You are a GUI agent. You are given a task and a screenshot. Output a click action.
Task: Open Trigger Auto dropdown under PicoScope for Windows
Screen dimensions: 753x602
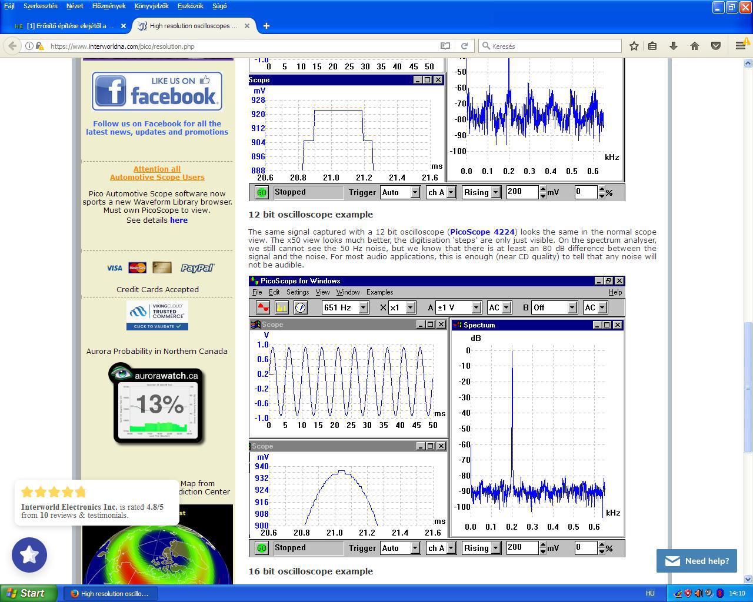click(415, 548)
